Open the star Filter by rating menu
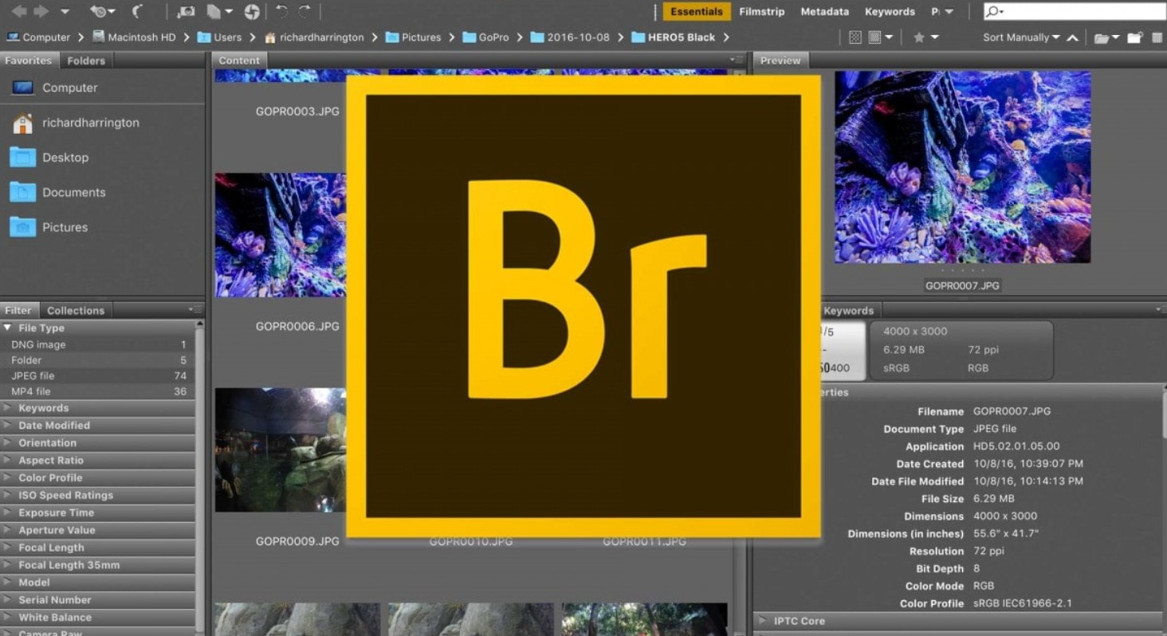This screenshot has width=1167, height=636. point(925,37)
